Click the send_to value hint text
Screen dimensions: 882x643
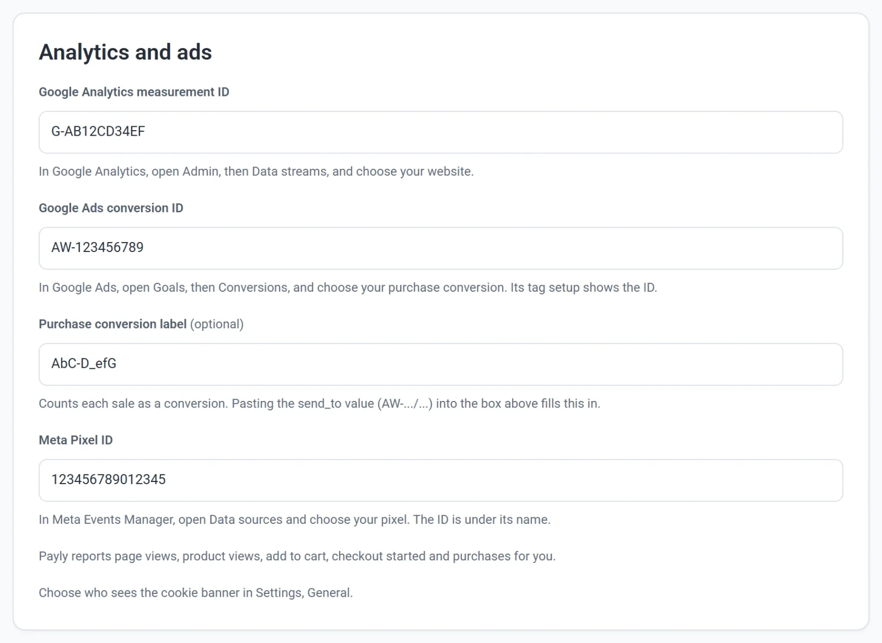click(319, 404)
